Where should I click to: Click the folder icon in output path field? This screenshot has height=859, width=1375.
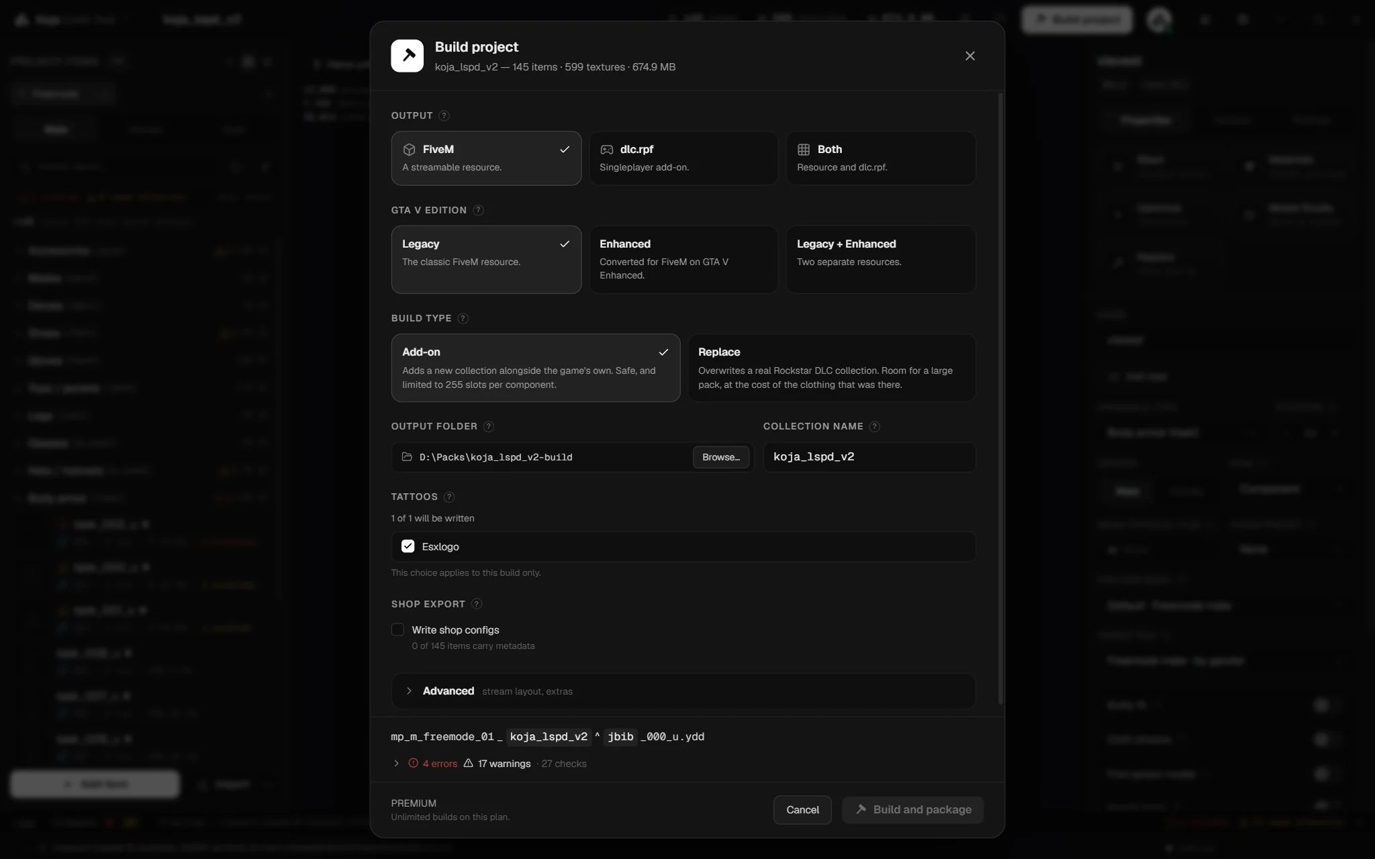tap(407, 457)
